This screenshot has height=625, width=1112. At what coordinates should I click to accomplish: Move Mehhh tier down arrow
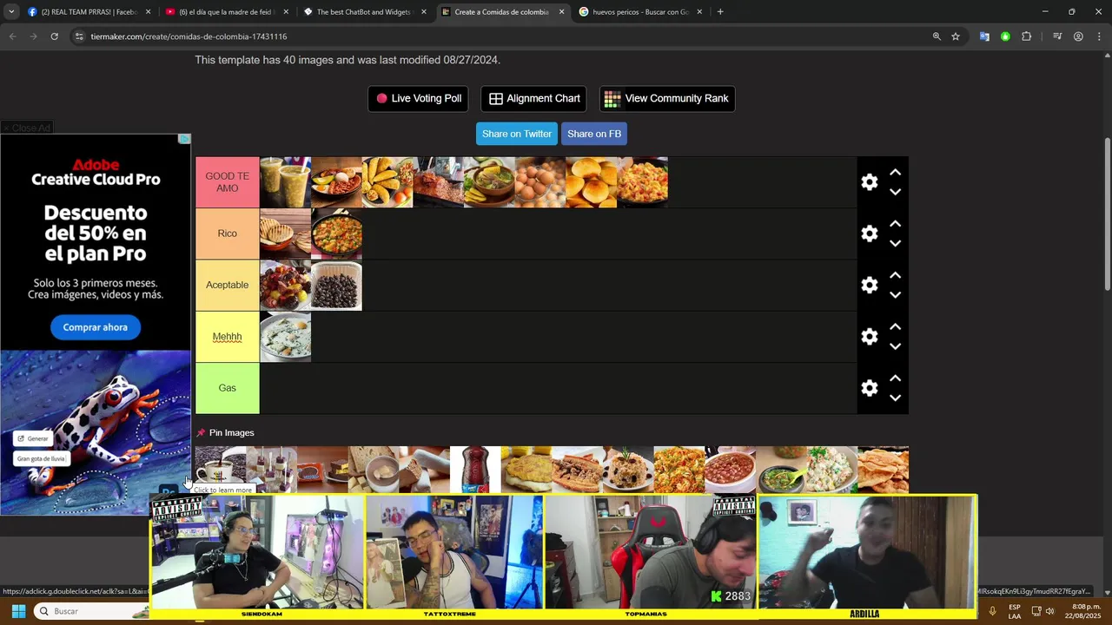(895, 346)
